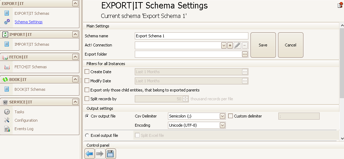This screenshot has height=159, width=344.
Task: Open Configuration in SERVICE|IT section
Action: tap(26, 120)
